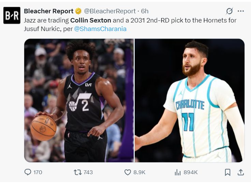Click the Grok explain icon
251x183 pixels.
click(x=230, y=11)
